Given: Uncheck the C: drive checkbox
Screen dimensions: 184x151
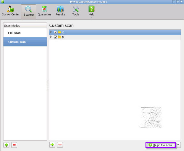Looking at the screenshot, I should point(55,32).
